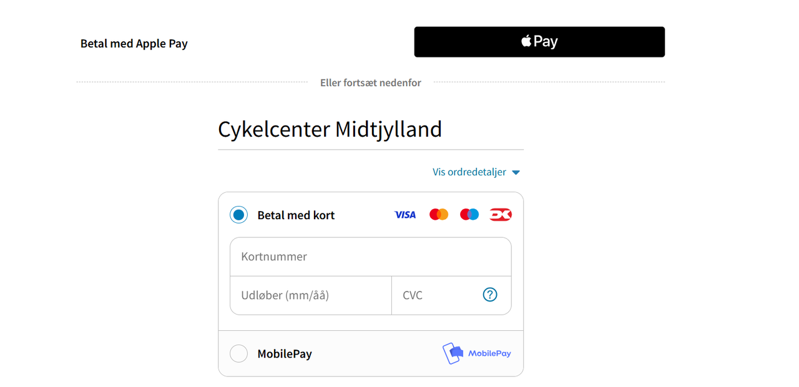This screenshot has width=799, height=387.
Task: Click the MobilePay option label
Action: pyautogui.click(x=285, y=353)
